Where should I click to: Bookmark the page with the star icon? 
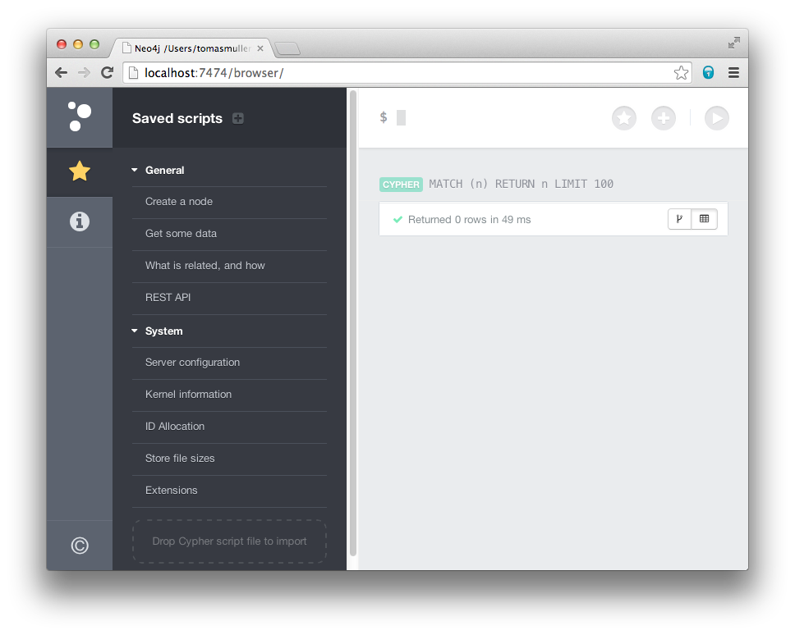tap(681, 73)
